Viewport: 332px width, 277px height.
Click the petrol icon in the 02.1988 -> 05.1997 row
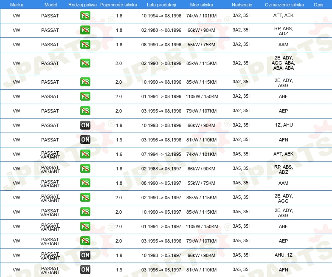coord(85,169)
